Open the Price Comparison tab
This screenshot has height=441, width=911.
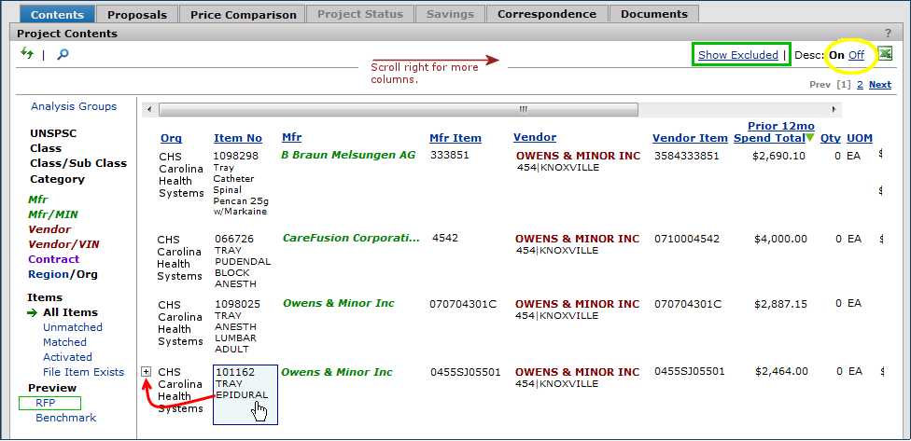[243, 14]
